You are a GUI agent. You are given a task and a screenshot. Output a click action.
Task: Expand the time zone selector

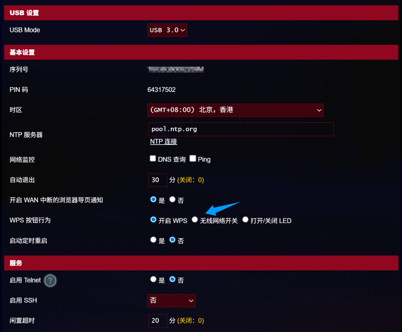click(x=236, y=110)
